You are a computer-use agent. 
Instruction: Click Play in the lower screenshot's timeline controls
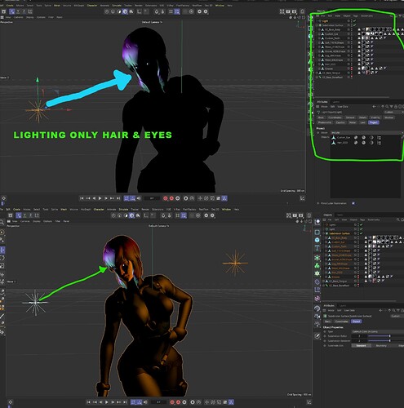click(x=107, y=402)
